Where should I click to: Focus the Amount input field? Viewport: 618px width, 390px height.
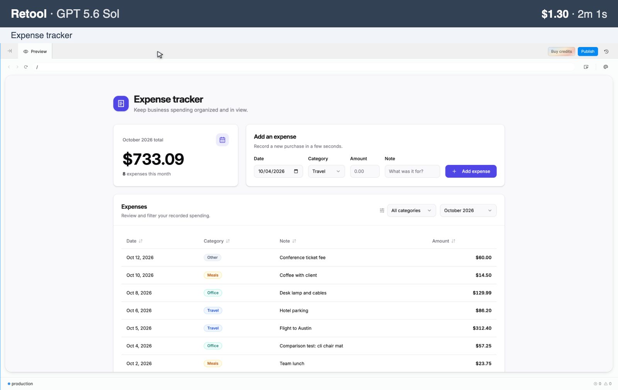click(x=365, y=171)
